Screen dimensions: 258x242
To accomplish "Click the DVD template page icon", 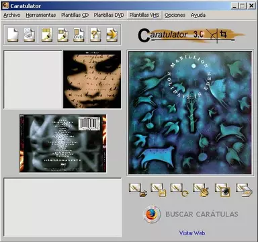I will [79, 34].
